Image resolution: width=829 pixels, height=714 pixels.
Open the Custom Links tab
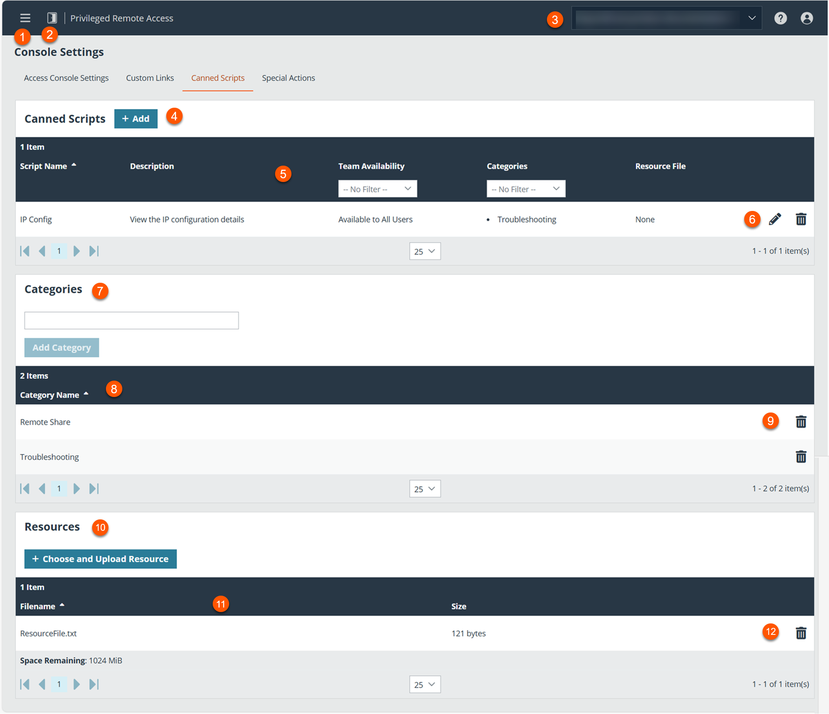point(150,78)
